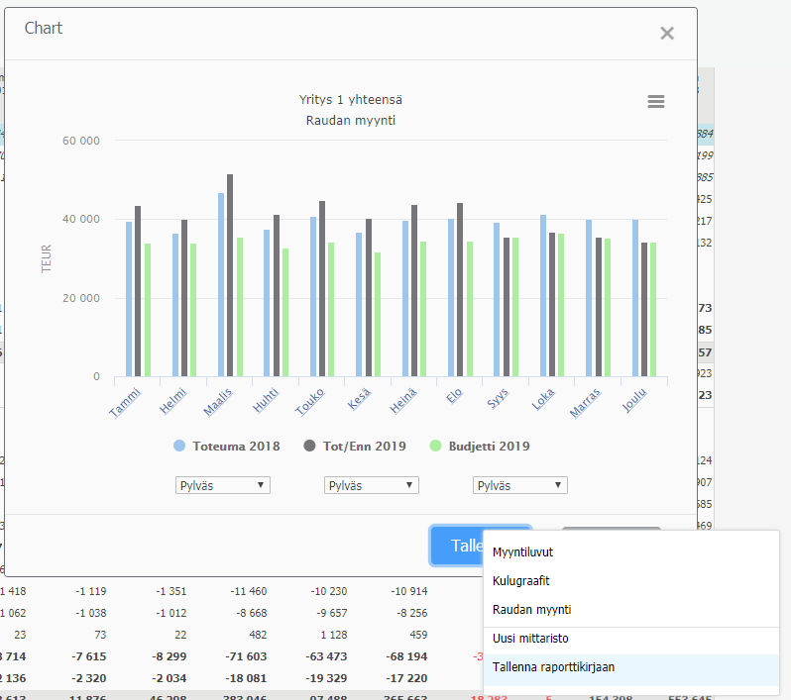
Task: Select Myyntiluvut from the save menu
Action: point(524,553)
